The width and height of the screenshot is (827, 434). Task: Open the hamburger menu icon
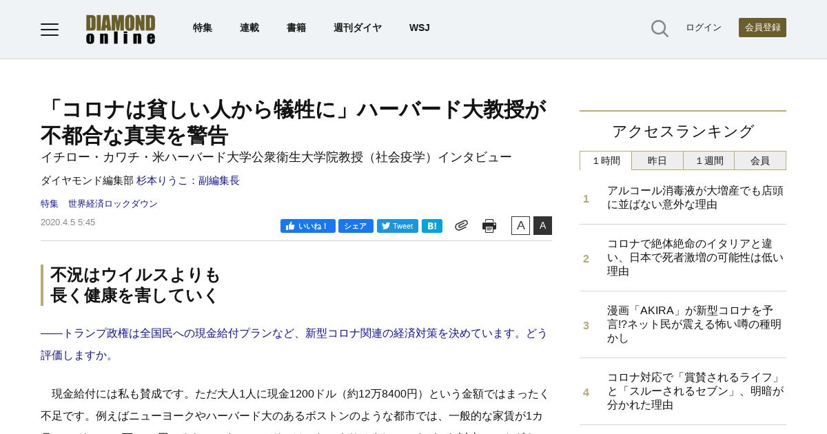pos(50,29)
